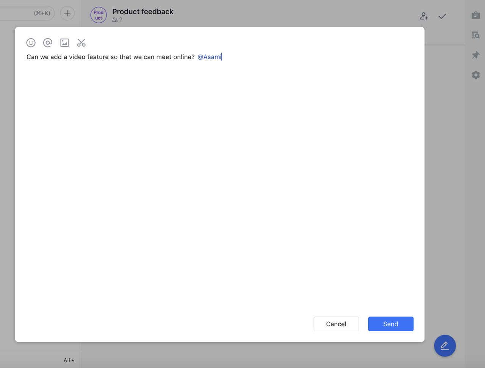Open the member count under Product feedback
Viewport: 485px width, 368px height.
point(117,20)
